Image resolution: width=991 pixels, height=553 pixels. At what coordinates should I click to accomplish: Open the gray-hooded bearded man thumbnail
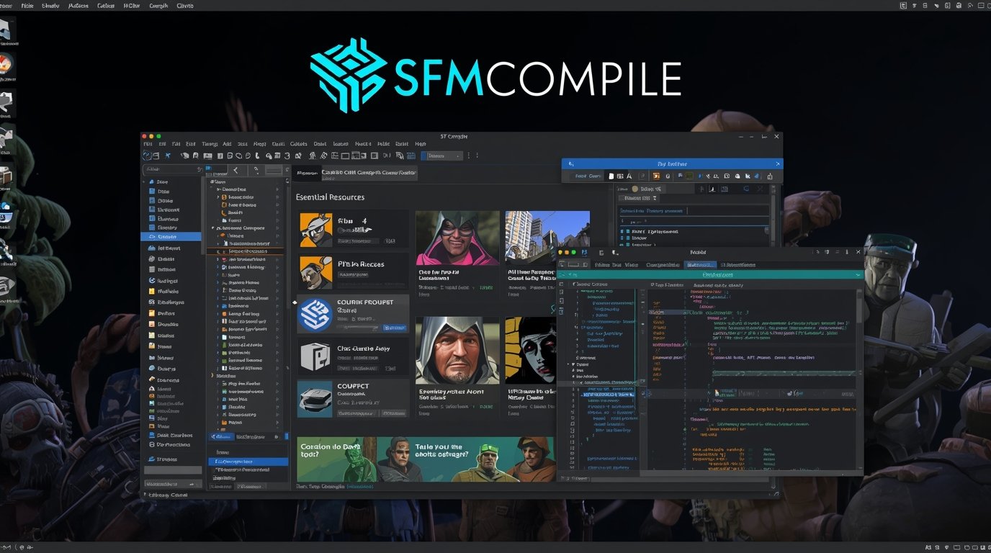click(457, 351)
